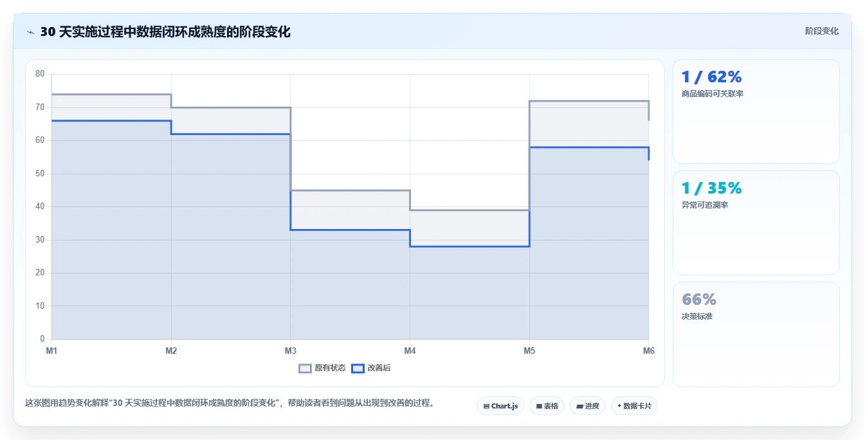Select the 表格 tag

[x=547, y=406]
